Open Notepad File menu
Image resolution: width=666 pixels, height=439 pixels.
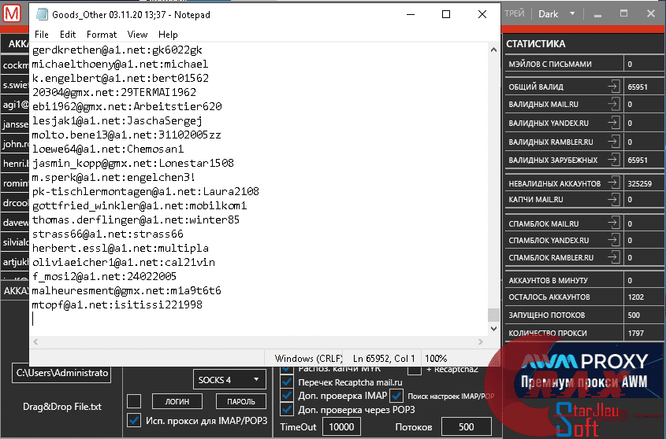(42, 35)
